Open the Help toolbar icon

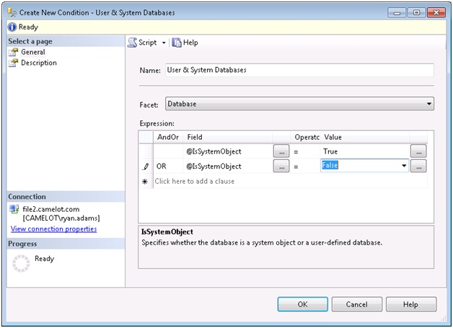pos(176,43)
